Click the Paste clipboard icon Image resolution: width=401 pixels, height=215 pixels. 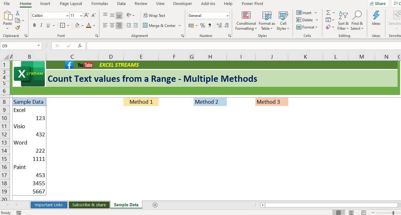coord(8,16)
